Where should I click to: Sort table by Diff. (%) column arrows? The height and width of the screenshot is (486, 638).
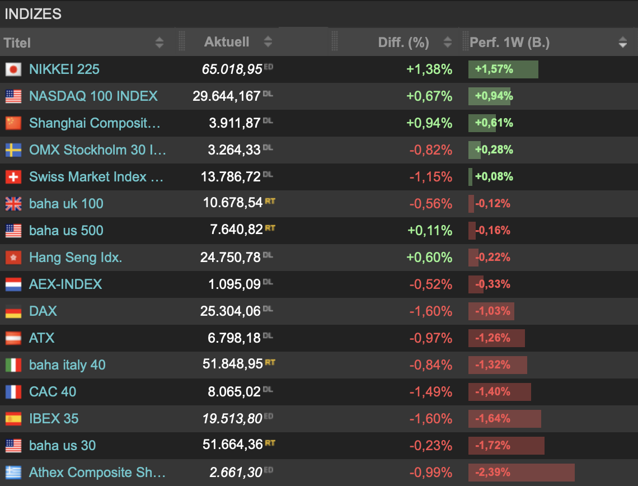click(x=448, y=42)
